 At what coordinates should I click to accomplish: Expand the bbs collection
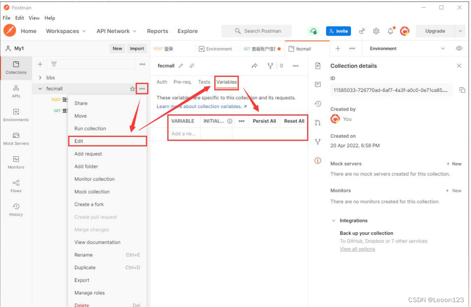coord(40,77)
